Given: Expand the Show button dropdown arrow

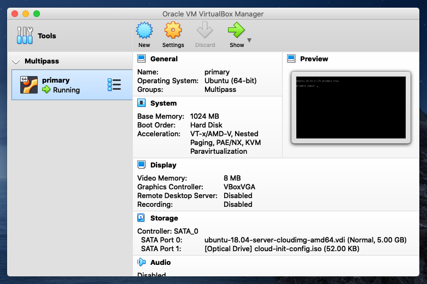Looking at the screenshot, I should pos(249,40).
